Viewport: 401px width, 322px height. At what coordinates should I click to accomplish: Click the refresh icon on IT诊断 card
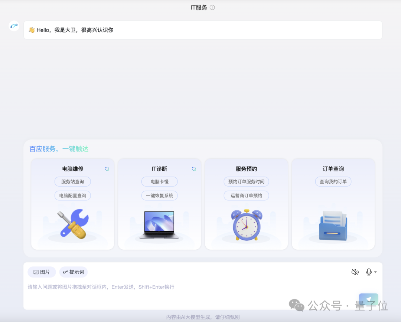193,168
